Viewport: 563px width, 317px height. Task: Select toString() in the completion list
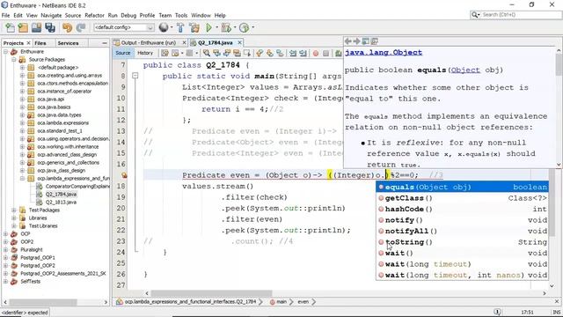(462, 242)
